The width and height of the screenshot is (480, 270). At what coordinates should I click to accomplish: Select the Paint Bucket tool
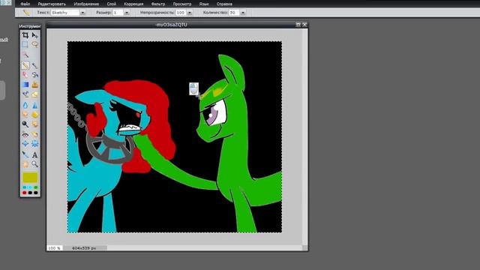(35, 75)
